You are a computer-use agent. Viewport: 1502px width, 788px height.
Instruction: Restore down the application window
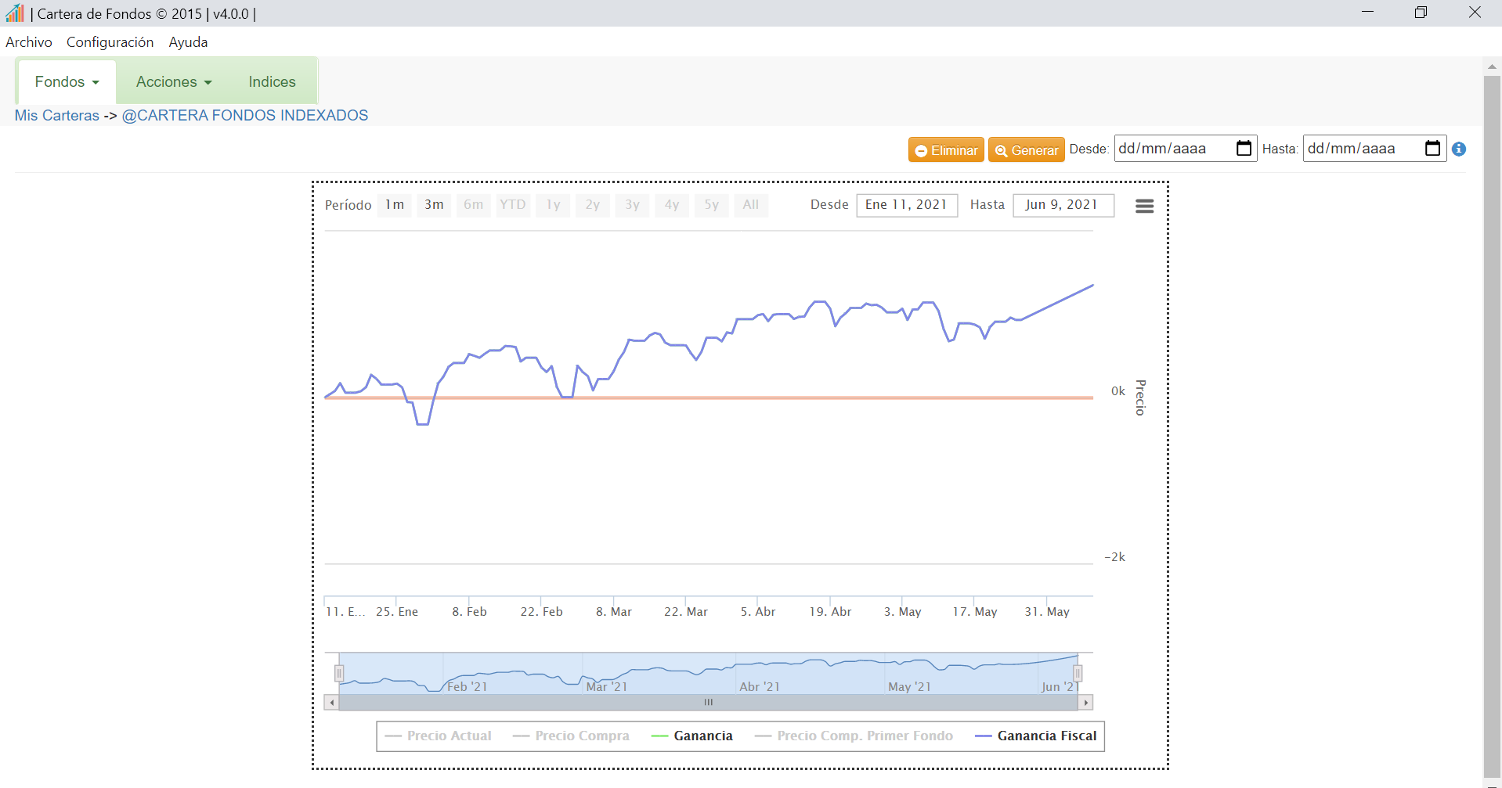[x=1421, y=13]
